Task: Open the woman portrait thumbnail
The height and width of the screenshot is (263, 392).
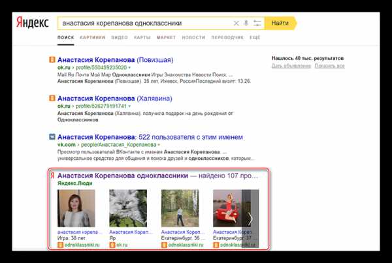Action: coord(76,208)
